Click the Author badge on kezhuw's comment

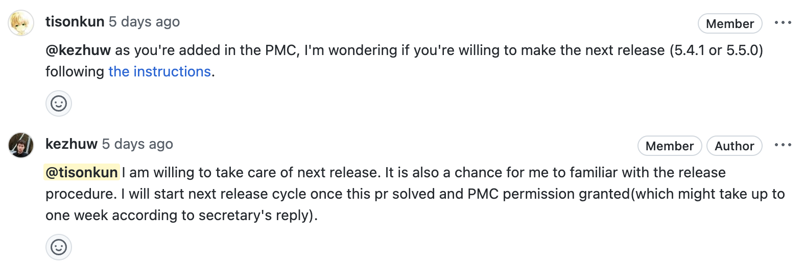[735, 146]
